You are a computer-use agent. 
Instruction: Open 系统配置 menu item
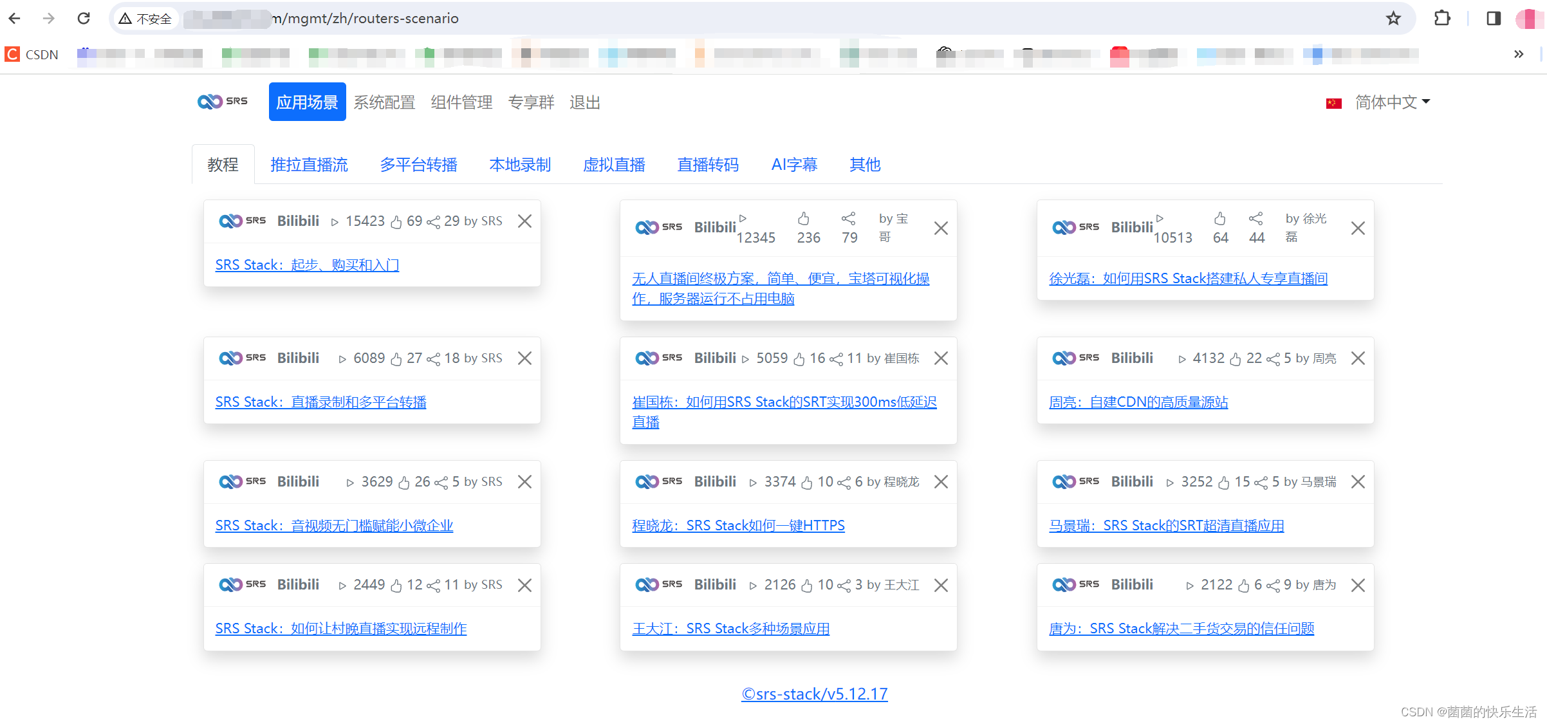point(385,100)
